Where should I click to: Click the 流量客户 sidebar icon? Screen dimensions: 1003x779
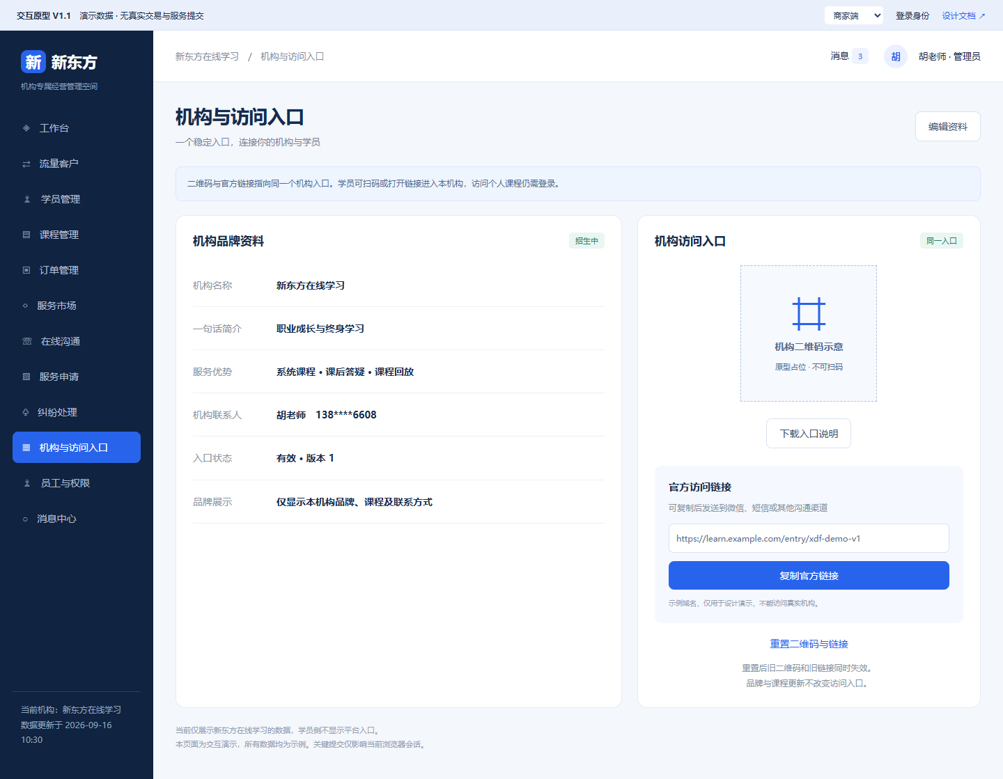[26, 164]
